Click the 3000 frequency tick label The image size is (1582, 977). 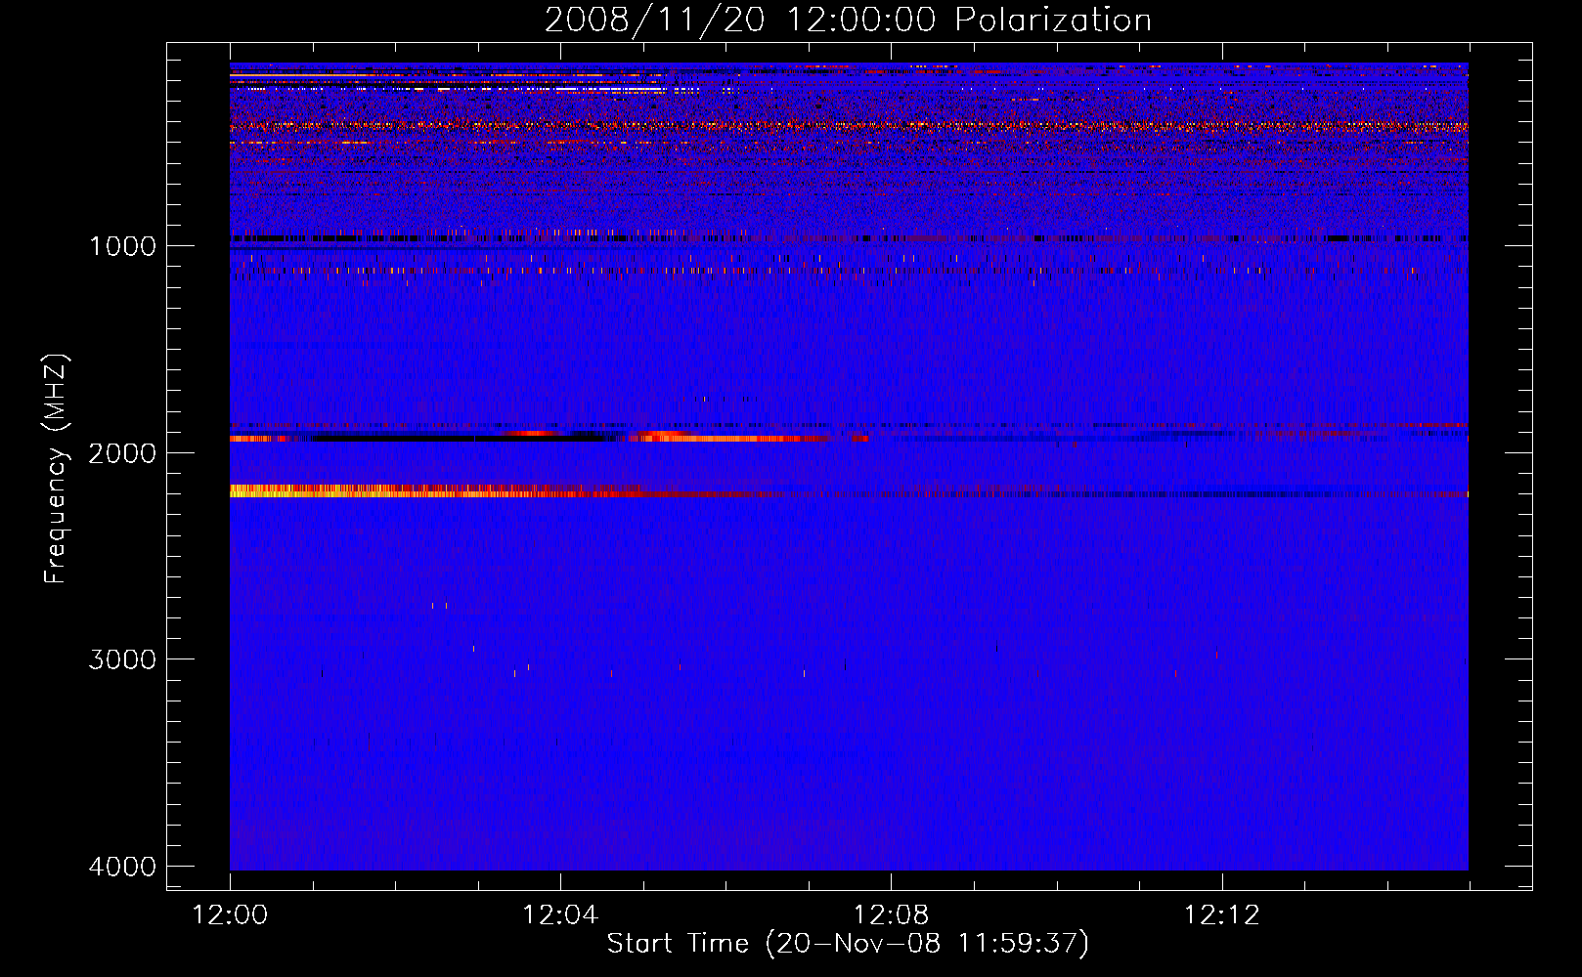click(x=122, y=659)
